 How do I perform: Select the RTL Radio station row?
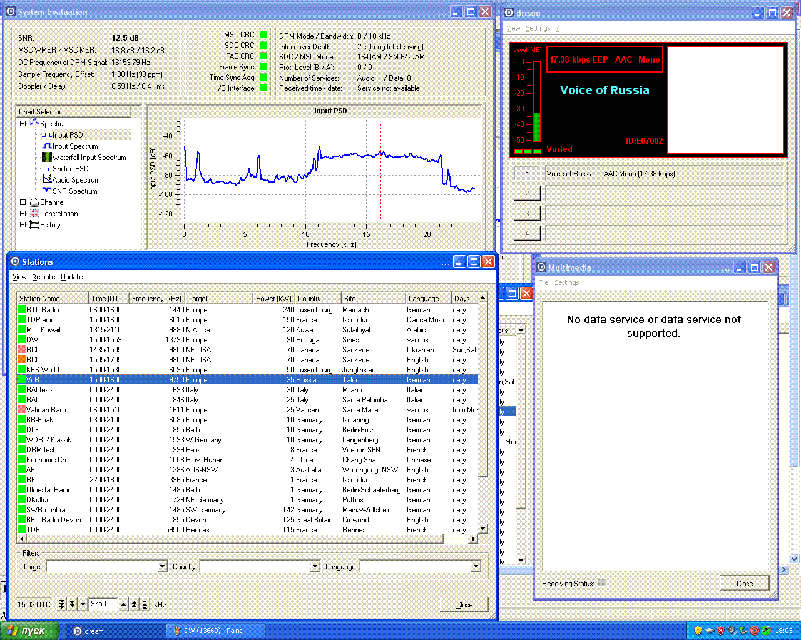tap(247, 310)
